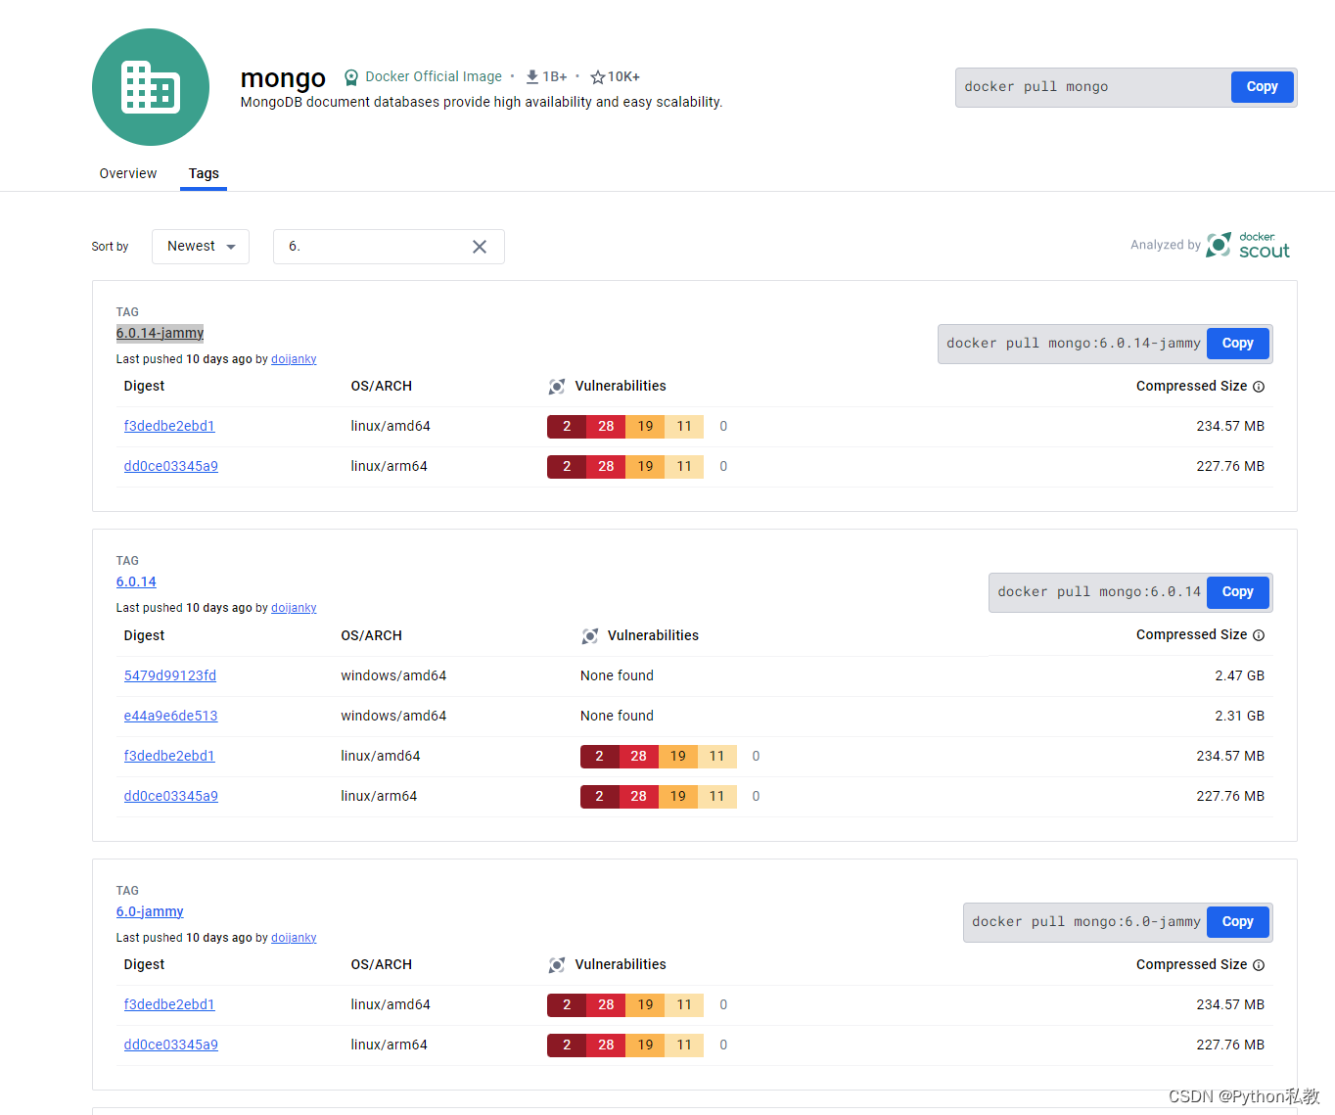Open the Docker Scout logo

1248,245
